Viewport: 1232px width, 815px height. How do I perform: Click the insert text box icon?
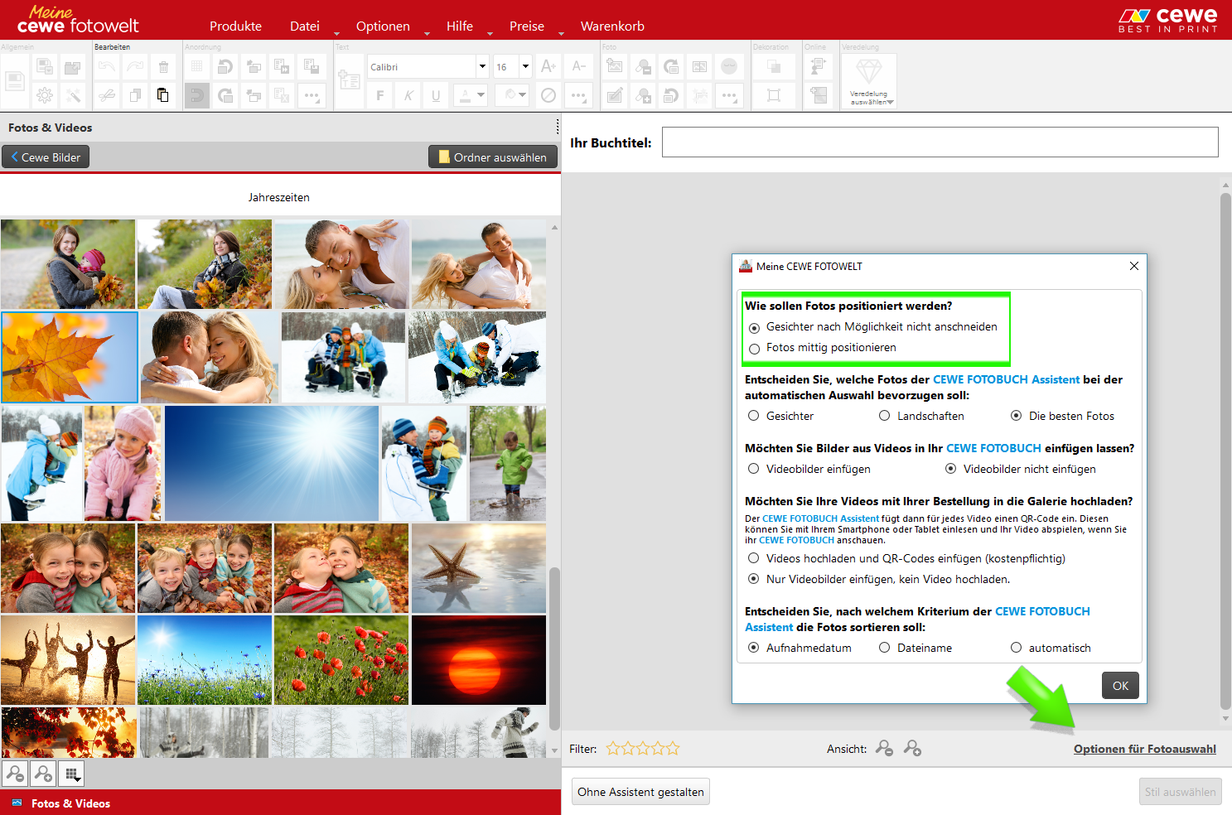tap(350, 81)
